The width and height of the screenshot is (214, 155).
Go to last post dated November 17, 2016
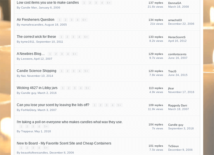181,92
